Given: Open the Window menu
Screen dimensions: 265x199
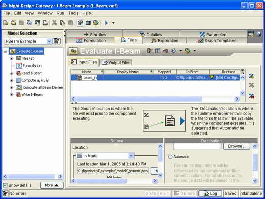Looking at the screenshot, I should [x=45, y=13].
